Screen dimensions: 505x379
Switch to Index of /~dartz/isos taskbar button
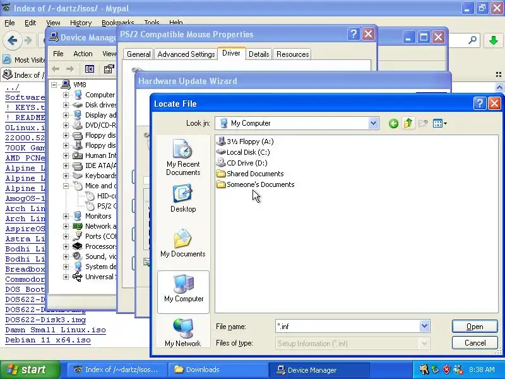coord(117,370)
